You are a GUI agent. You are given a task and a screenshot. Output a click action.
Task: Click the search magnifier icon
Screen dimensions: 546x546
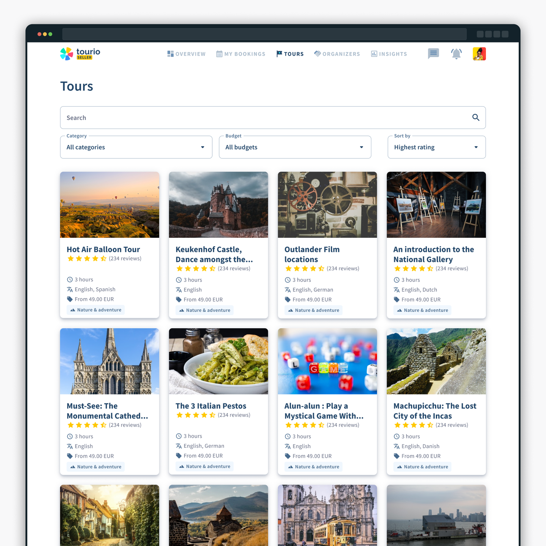coord(476,117)
